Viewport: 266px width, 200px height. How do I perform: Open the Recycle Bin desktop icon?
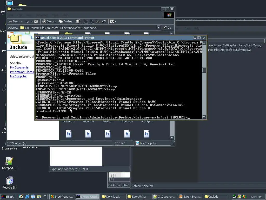point(10,183)
